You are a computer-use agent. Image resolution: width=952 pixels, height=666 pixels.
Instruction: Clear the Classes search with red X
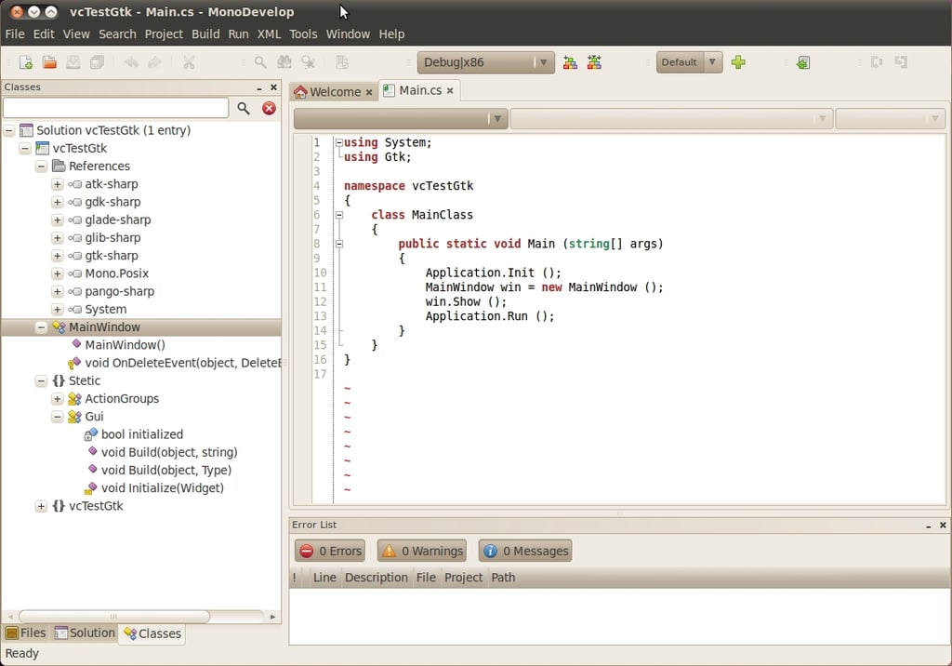tap(269, 108)
